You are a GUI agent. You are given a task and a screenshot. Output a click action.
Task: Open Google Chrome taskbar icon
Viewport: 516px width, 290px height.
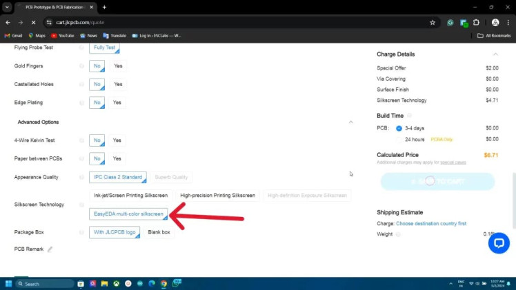(x=163, y=283)
